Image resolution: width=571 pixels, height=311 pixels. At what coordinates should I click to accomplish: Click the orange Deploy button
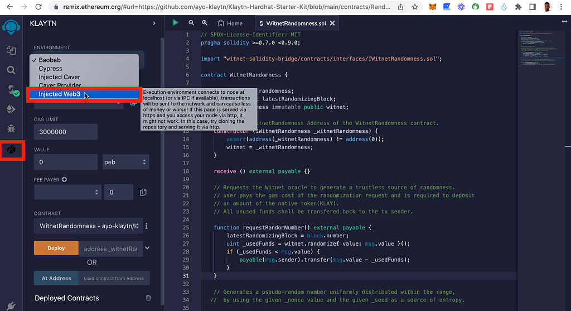tap(56, 248)
